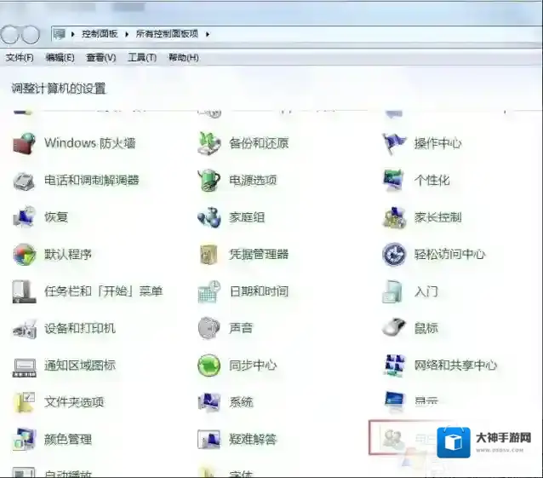Image resolution: width=543 pixels, height=478 pixels.
Task: Open the 家庭组 text link
Action: pos(247,217)
